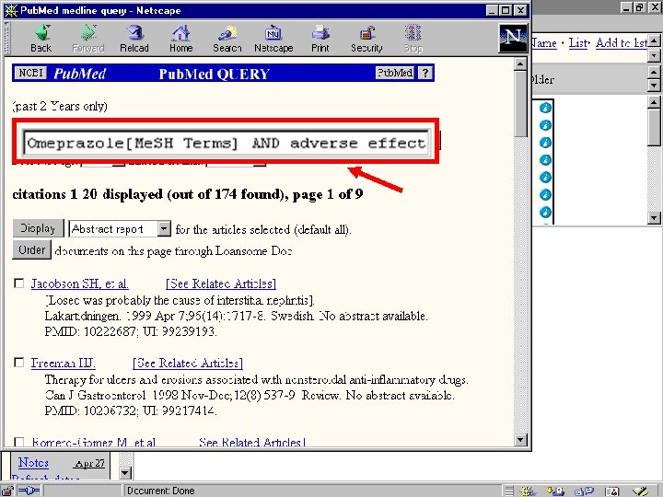Click the Forward toolbar button

[x=88, y=39]
